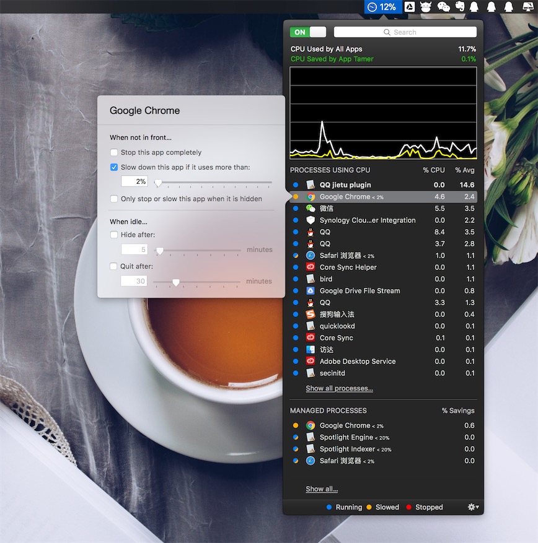Open the gear settings dropdown menu
Image resolution: width=538 pixels, height=543 pixels.
pyautogui.click(x=473, y=507)
